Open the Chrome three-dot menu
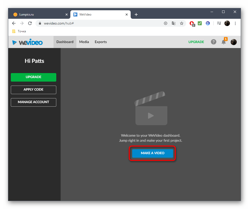 coord(235,24)
